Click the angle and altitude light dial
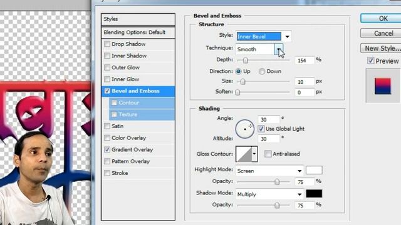The height and width of the screenshot is (225, 401). [x=245, y=129]
